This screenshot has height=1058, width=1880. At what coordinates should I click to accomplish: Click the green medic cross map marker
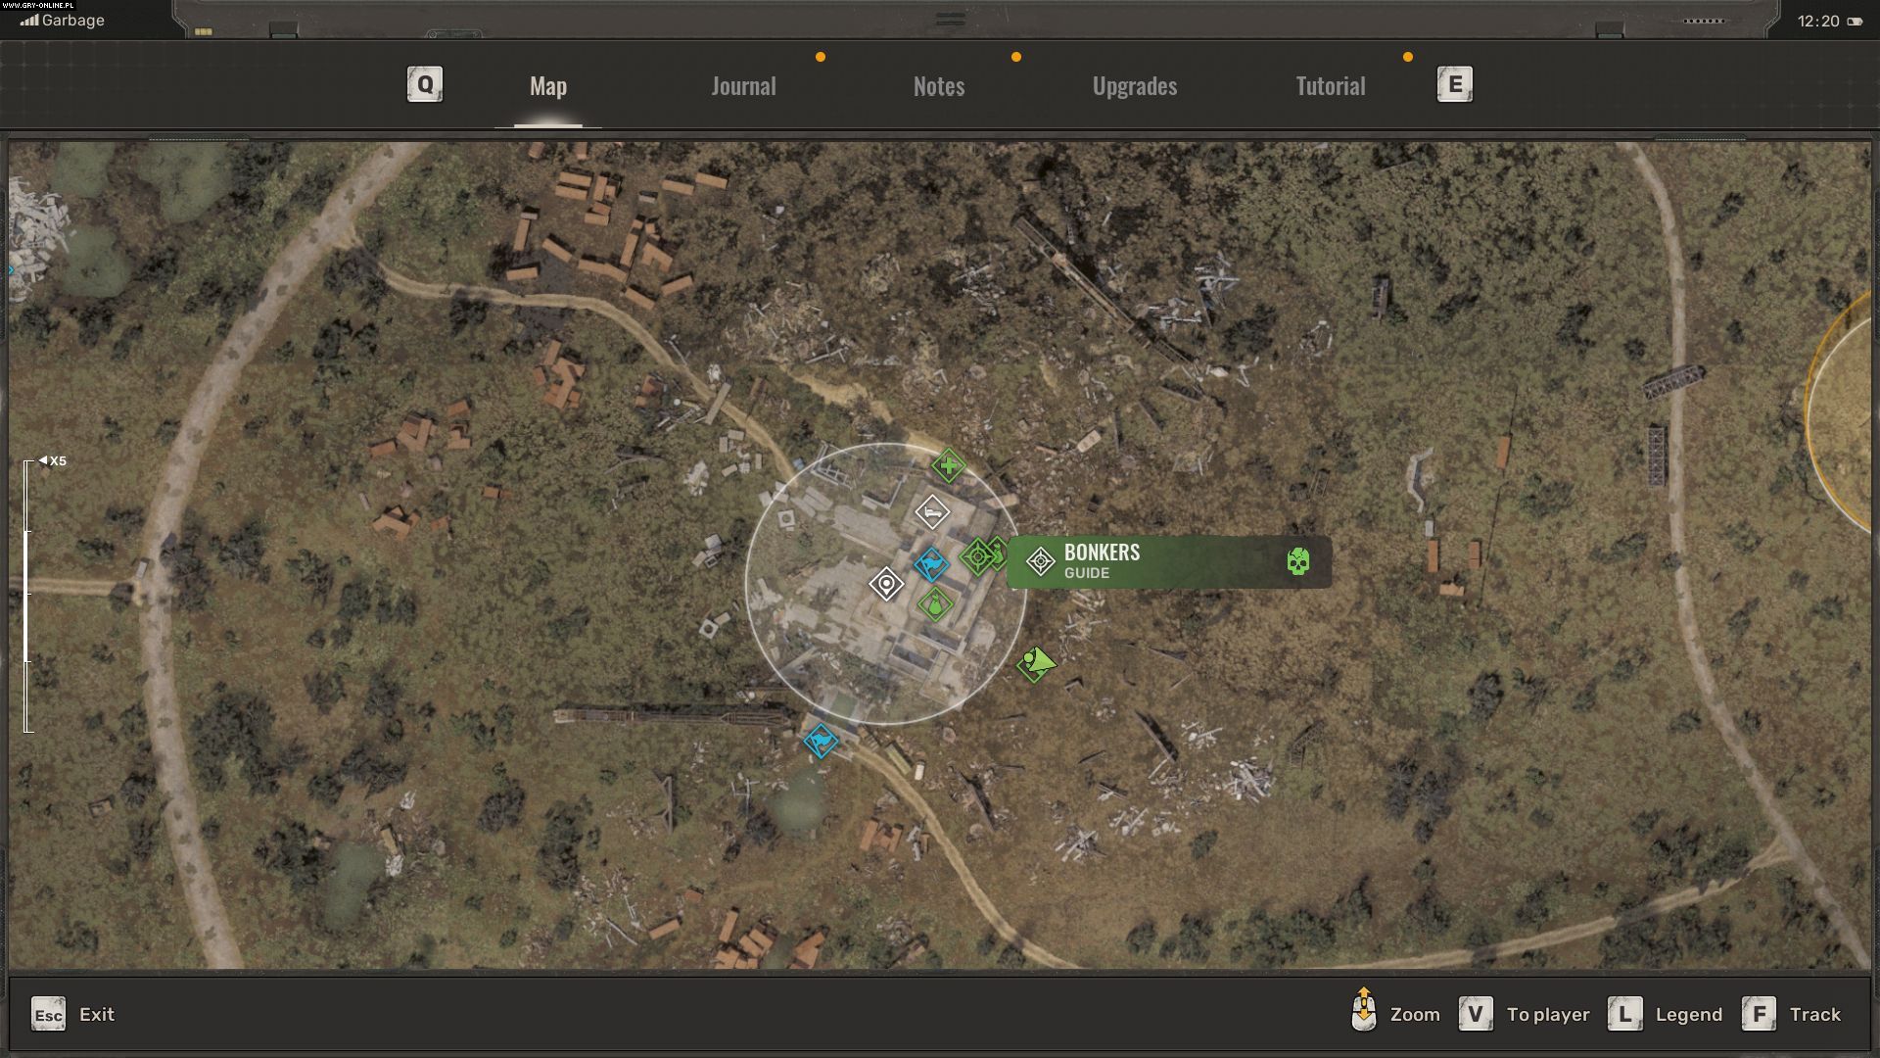tap(948, 465)
